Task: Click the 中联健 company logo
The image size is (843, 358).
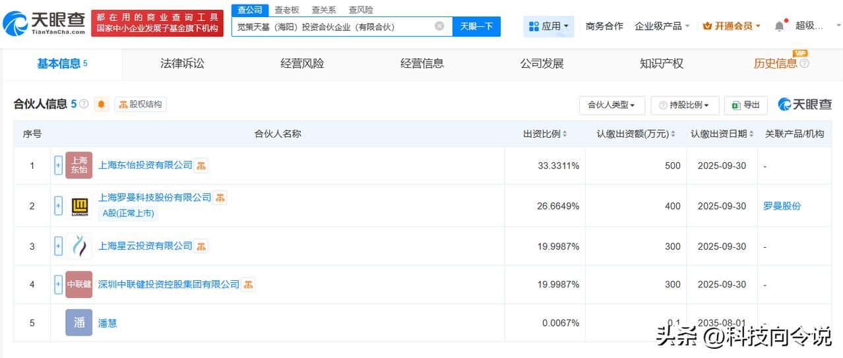Action: point(79,285)
